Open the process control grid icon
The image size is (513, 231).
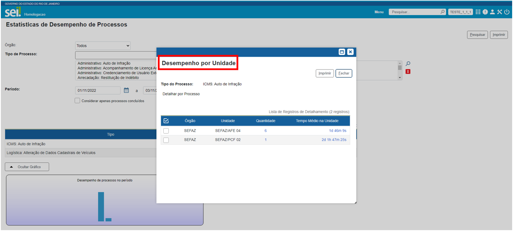478,12
